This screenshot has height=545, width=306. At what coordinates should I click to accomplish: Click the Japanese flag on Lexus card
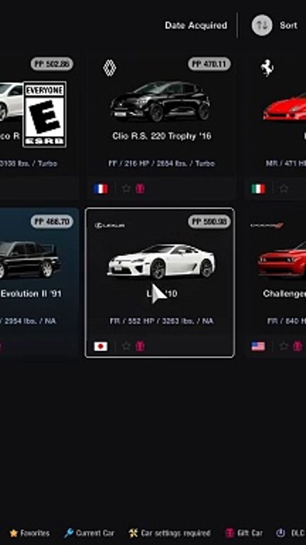click(101, 346)
